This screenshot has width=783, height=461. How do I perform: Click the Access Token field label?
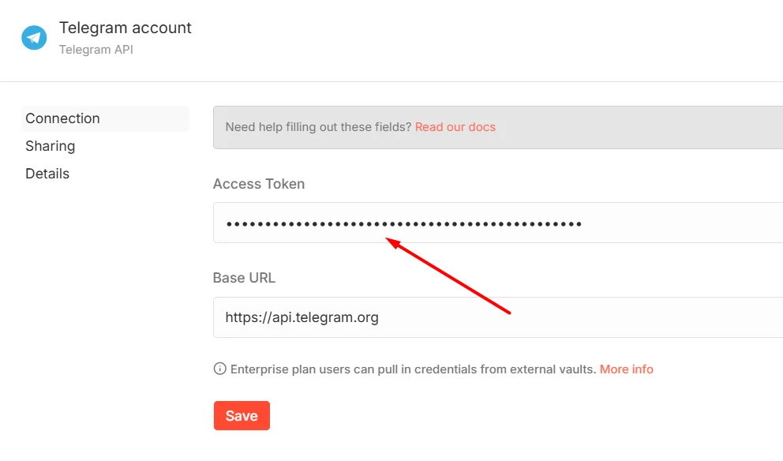coord(259,184)
